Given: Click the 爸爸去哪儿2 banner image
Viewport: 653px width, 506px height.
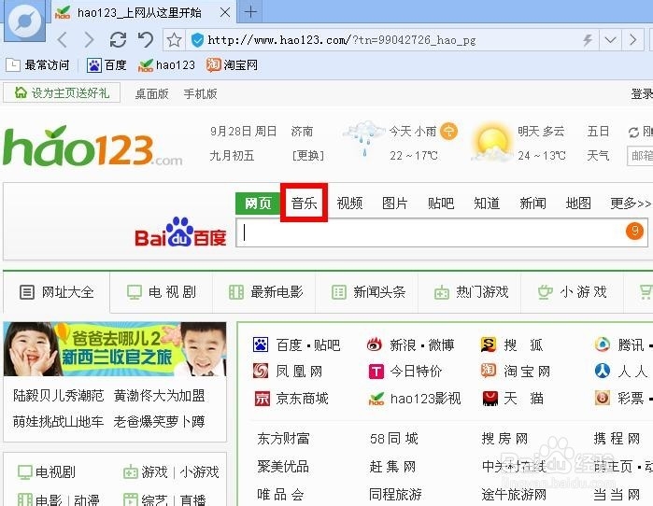Looking at the screenshot, I should [115, 349].
